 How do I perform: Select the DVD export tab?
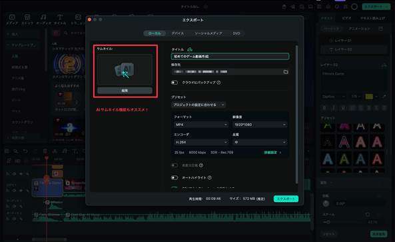(x=236, y=33)
